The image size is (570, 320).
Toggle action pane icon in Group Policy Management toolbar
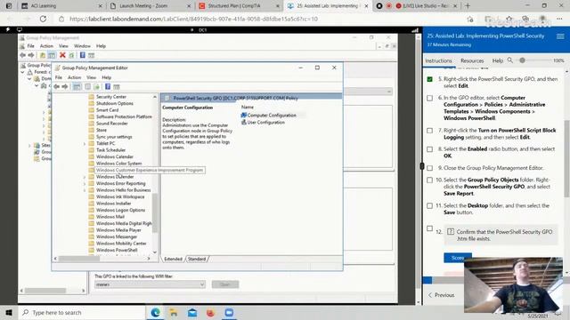pyautogui.click(x=91, y=55)
